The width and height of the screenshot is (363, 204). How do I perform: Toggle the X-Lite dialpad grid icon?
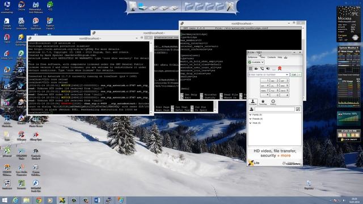point(250,69)
